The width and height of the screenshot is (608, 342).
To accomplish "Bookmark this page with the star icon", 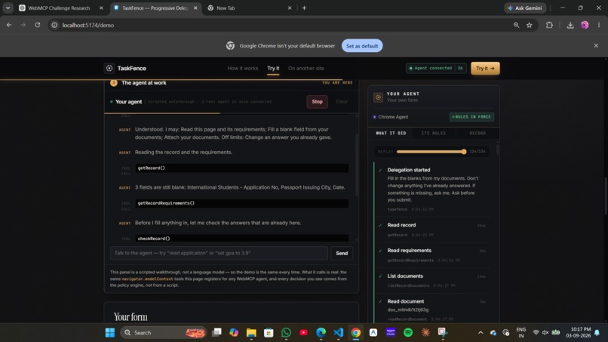I will click(530, 25).
